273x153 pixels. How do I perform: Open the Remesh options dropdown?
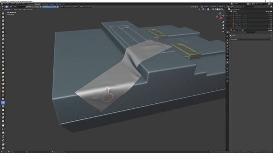pos(214,7)
